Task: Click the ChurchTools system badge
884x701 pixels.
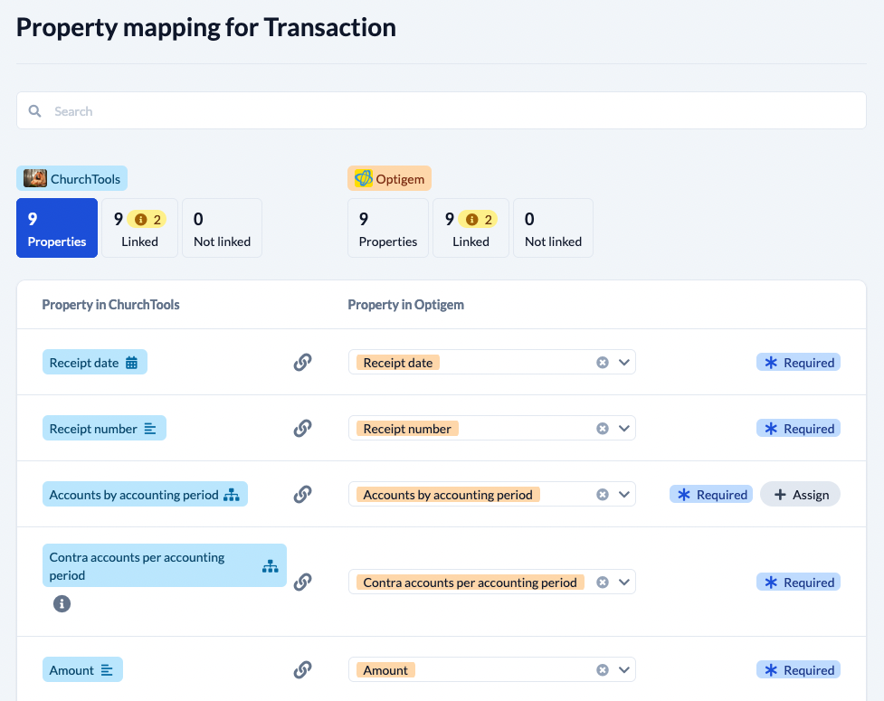Action: click(x=71, y=178)
